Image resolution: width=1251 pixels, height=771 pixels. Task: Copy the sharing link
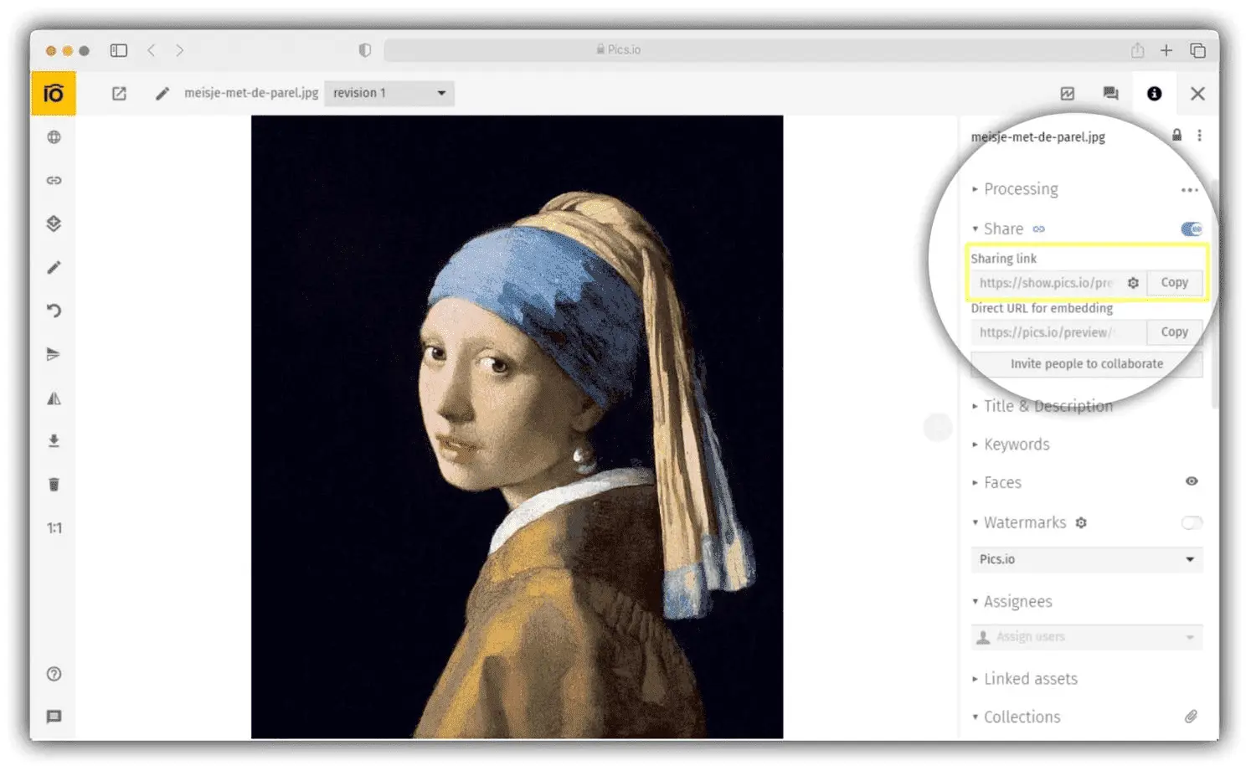tap(1174, 283)
